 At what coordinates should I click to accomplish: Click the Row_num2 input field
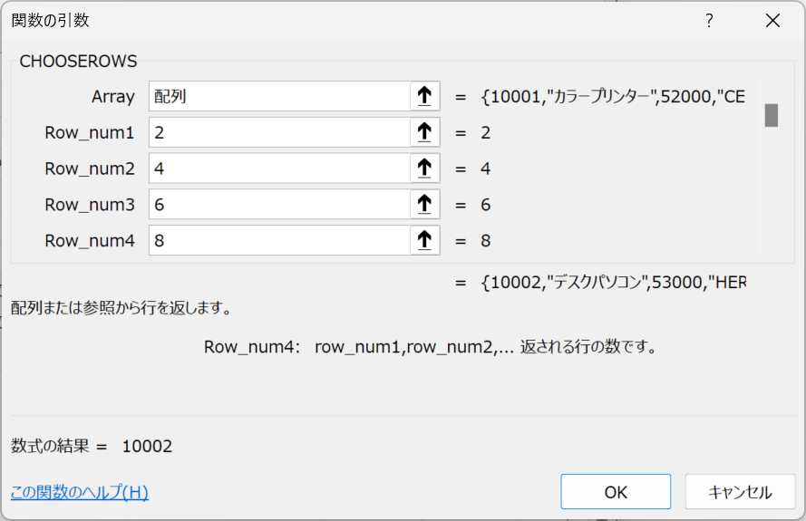point(279,168)
